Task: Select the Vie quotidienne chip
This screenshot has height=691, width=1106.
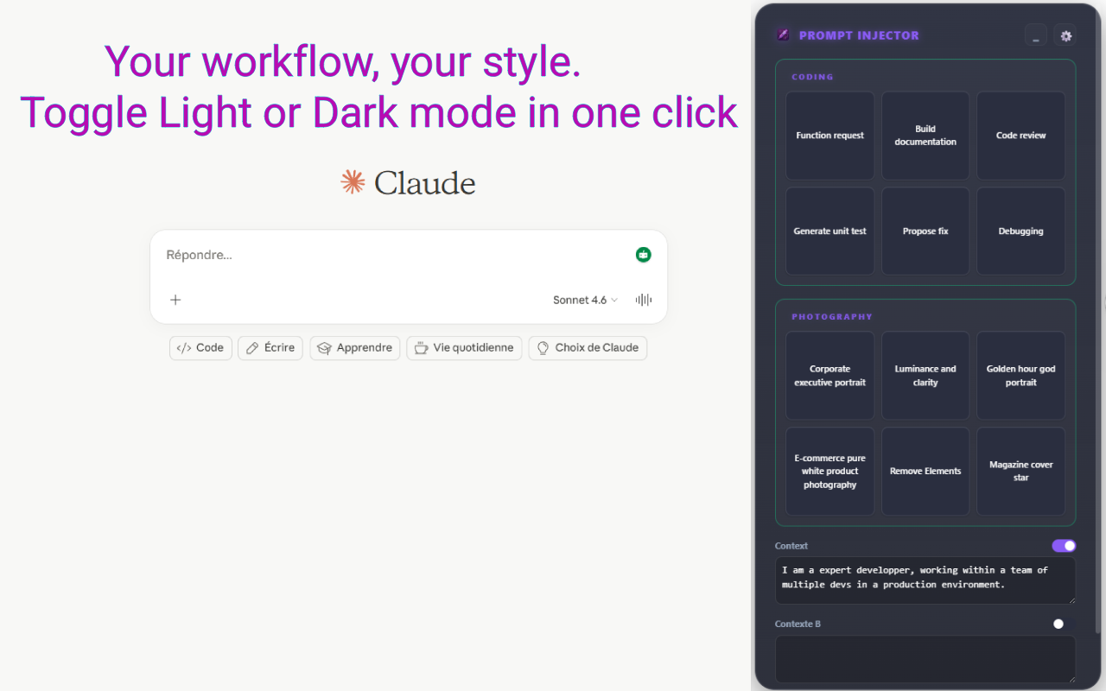Action: [464, 348]
